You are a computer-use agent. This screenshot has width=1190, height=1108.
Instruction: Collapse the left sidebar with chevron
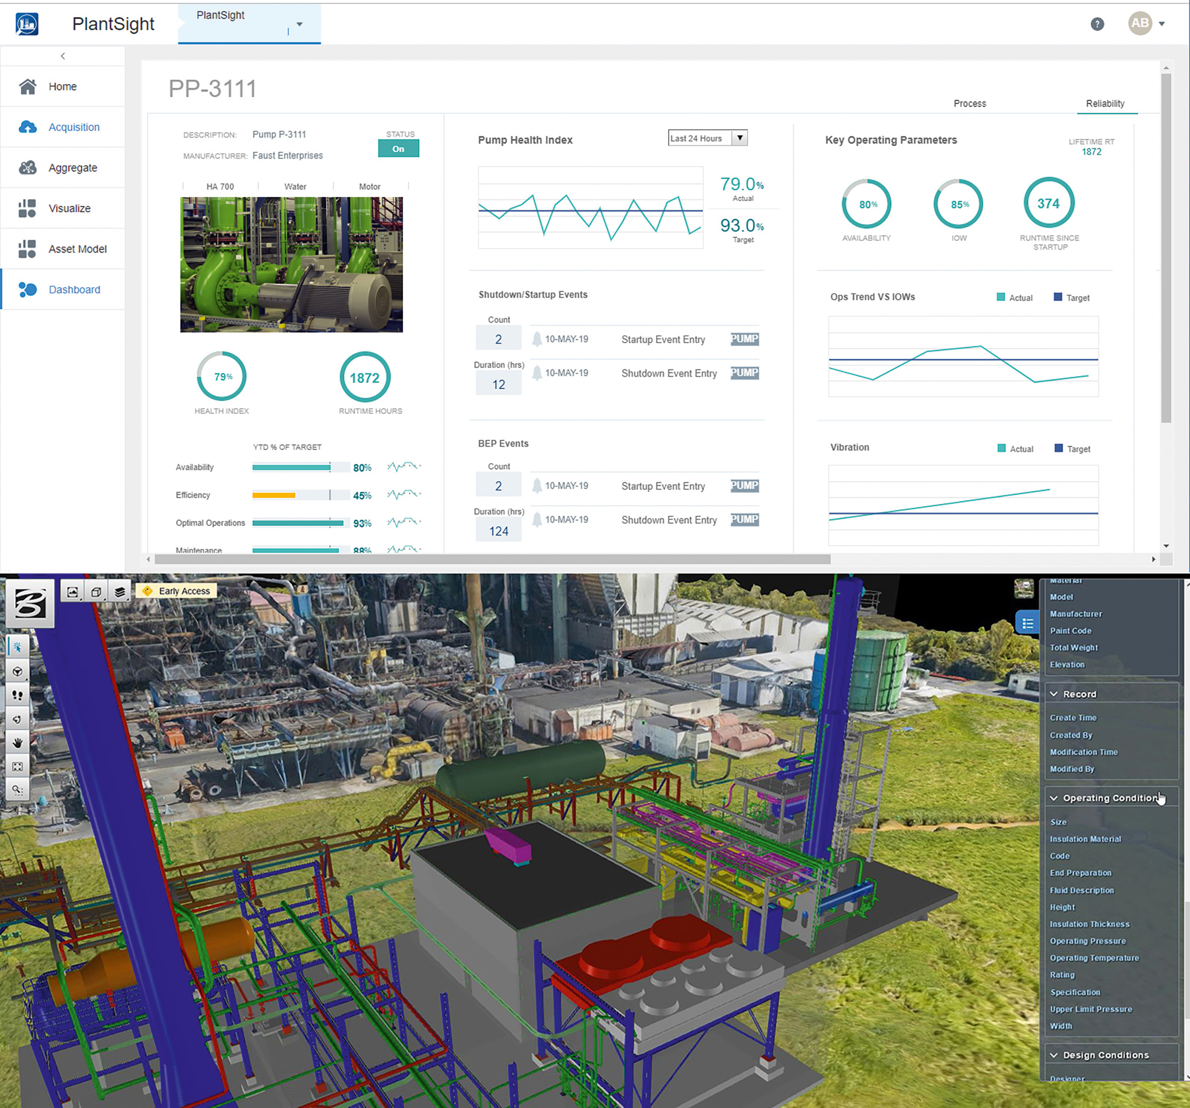(63, 56)
